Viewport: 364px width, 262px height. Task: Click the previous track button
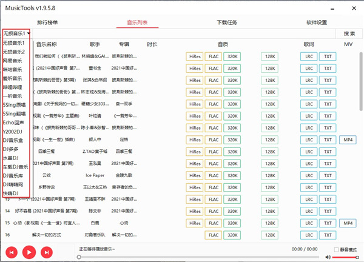tap(12, 251)
